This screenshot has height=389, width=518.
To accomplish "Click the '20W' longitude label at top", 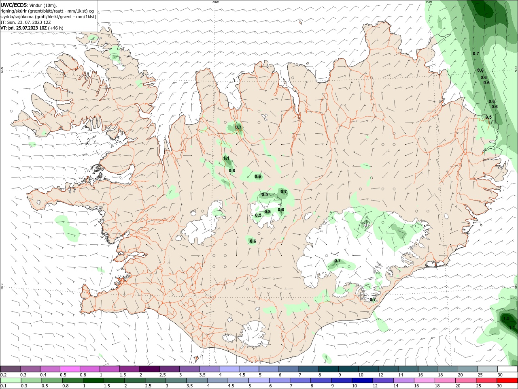I will pos(215,2).
